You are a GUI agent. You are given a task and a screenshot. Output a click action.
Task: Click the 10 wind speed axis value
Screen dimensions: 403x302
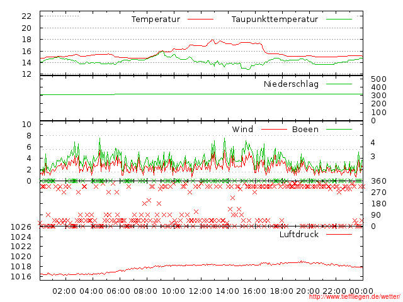coord(26,125)
